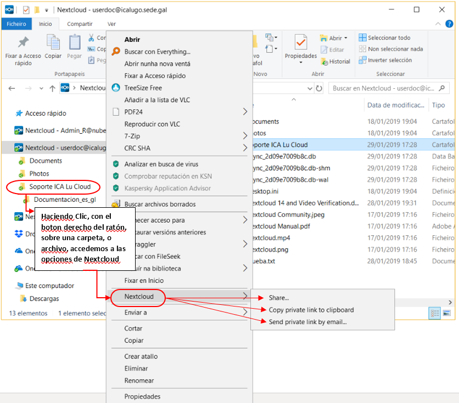This screenshot has width=459, height=403.
Task: Select Copy private link to clipboard
Action: point(311,310)
